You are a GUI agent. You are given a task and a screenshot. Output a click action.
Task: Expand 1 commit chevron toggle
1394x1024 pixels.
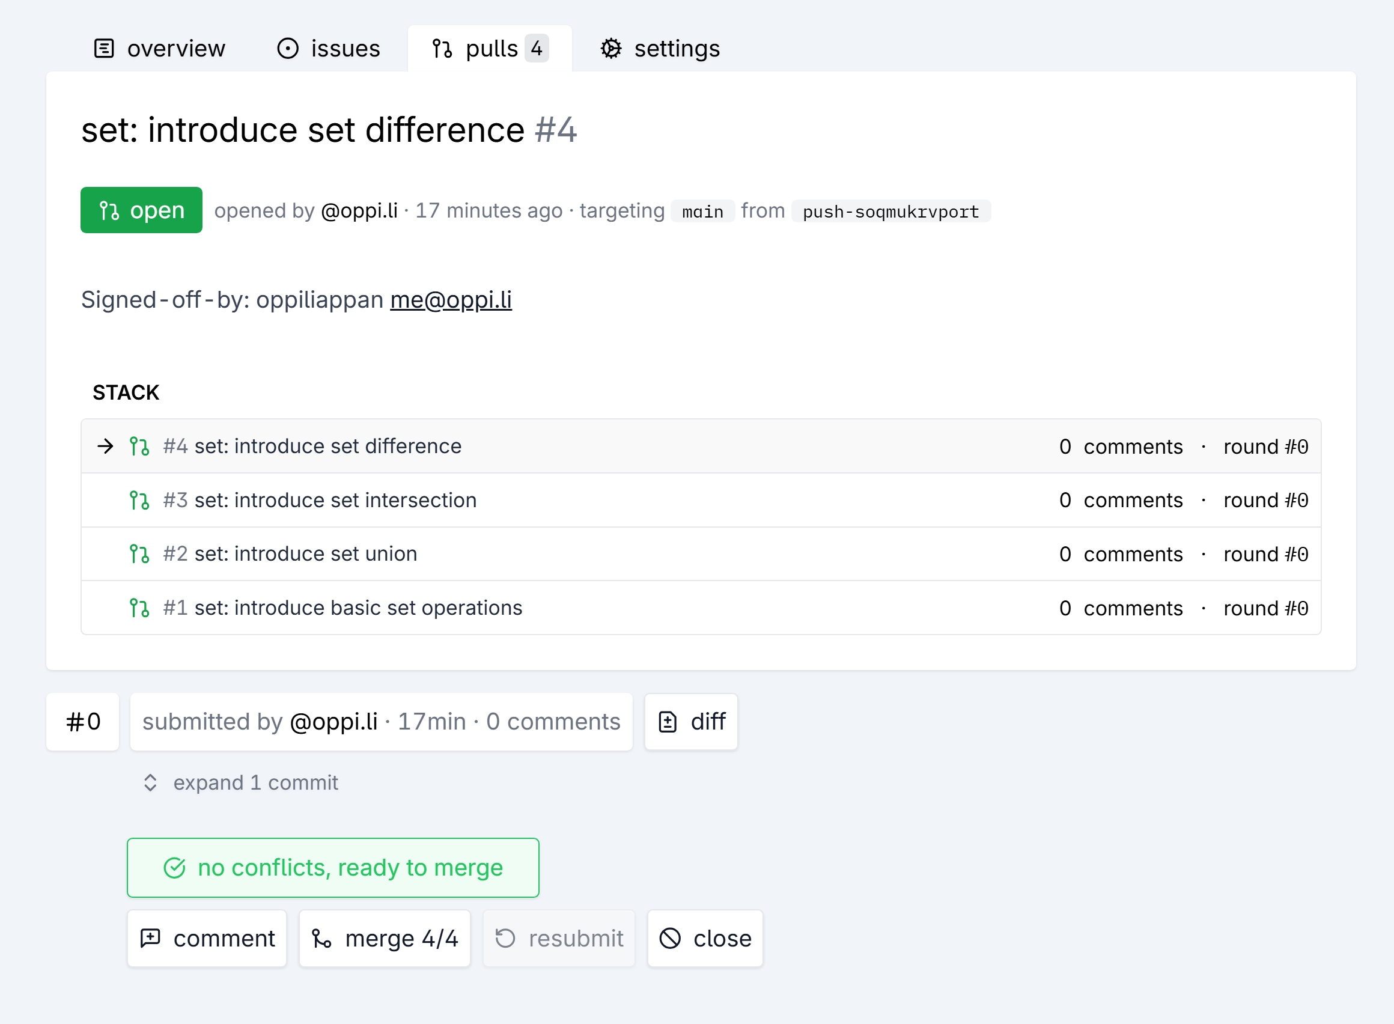tap(151, 782)
